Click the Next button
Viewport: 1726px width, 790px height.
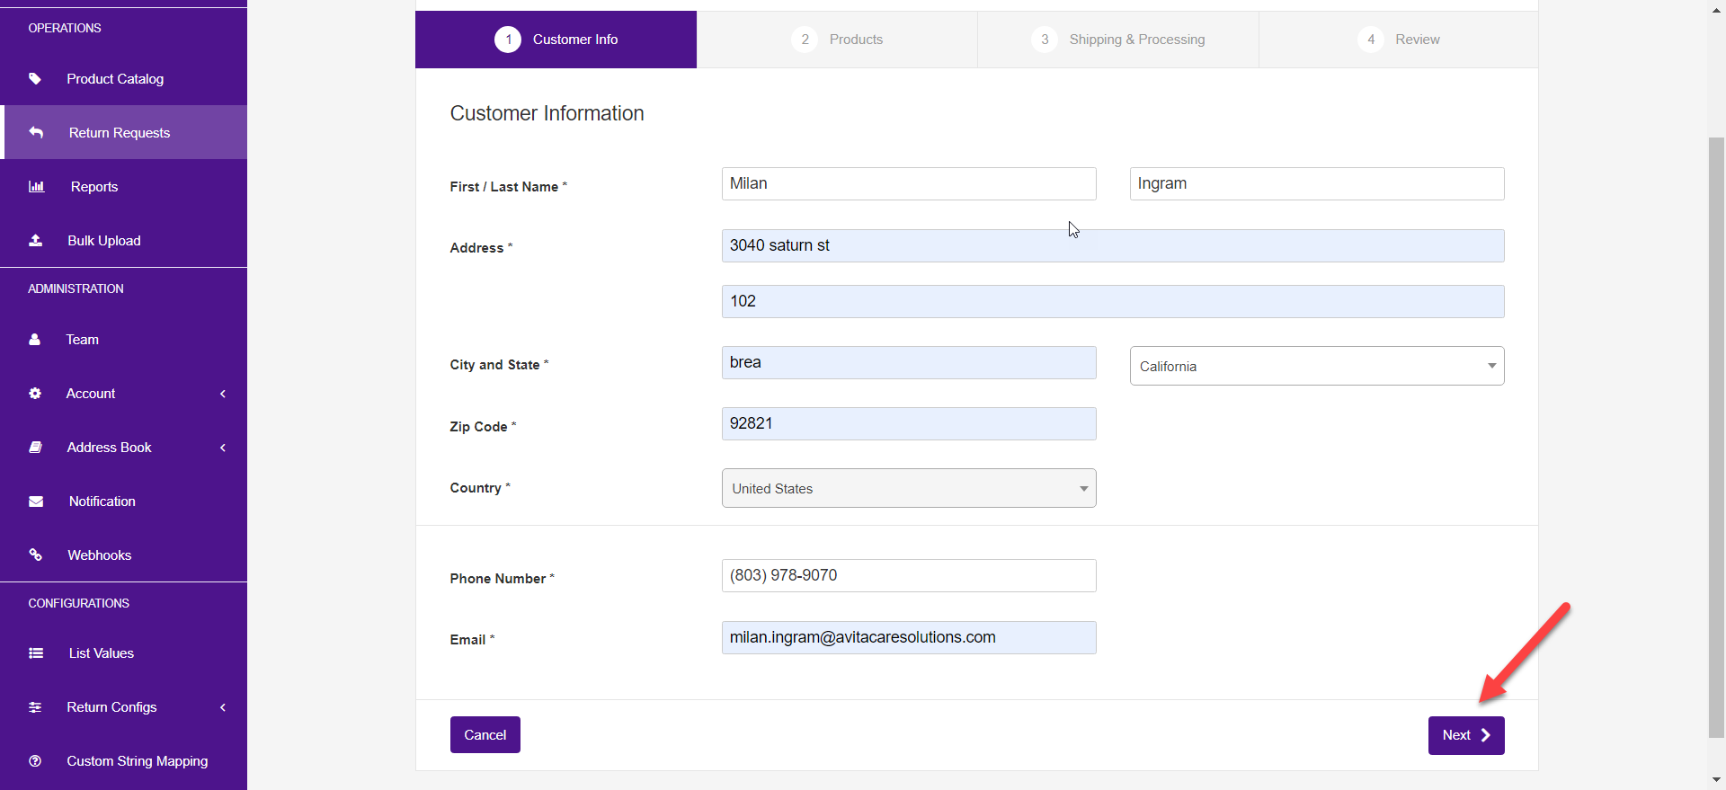click(x=1466, y=735)
